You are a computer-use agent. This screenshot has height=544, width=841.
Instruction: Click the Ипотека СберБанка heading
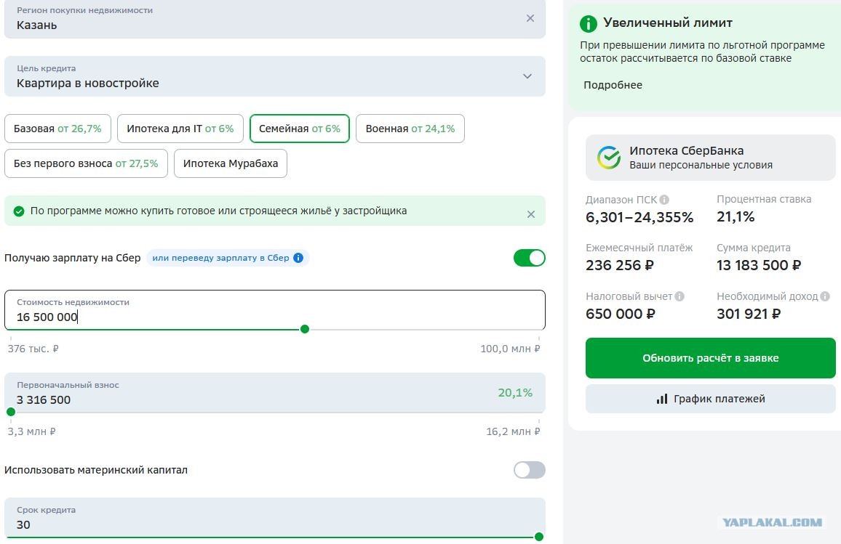click(x=687, y=150)
